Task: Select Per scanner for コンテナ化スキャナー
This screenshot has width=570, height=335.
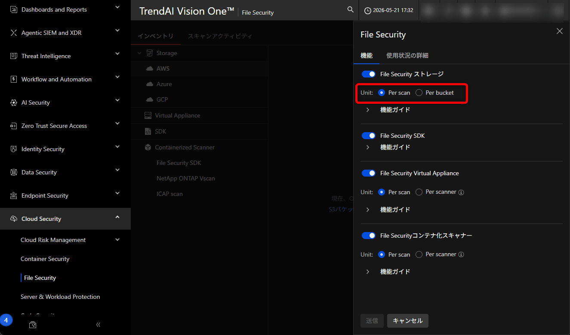Action: (x=419, y=254)
